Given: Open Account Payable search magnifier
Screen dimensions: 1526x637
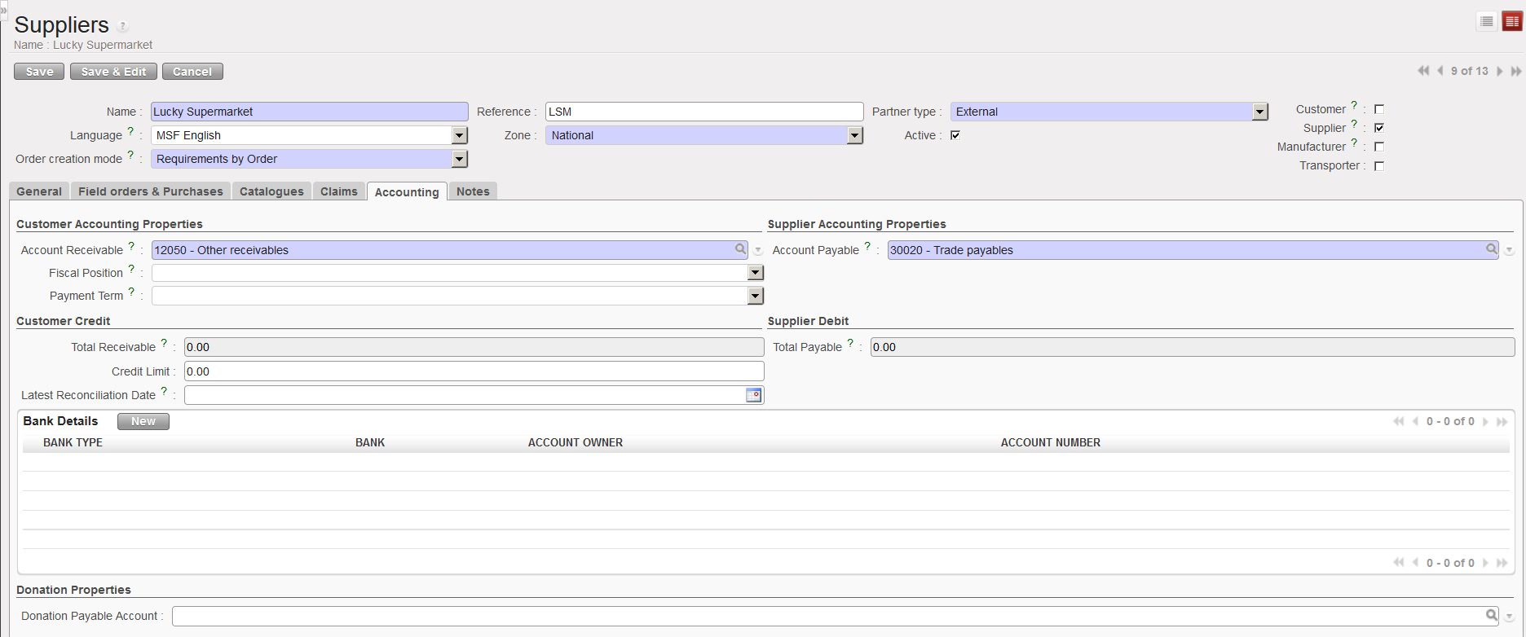Looking at the screenshot, I should click(1491, 249).
